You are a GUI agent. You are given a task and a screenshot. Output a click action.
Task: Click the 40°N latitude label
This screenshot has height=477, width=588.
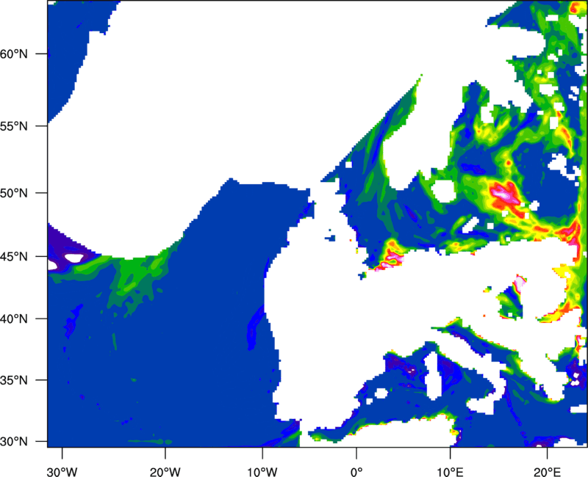click(14, 319)
